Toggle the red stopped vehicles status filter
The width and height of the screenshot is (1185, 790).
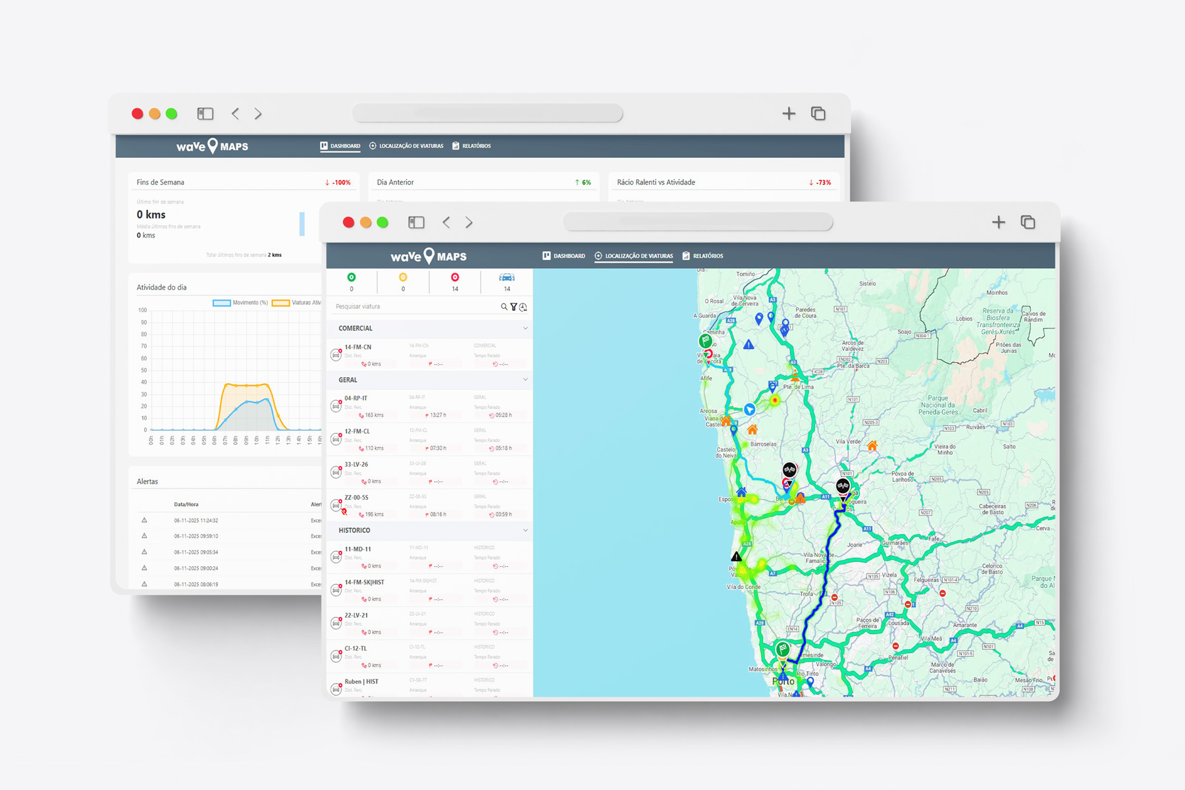(x=455, y=278)
